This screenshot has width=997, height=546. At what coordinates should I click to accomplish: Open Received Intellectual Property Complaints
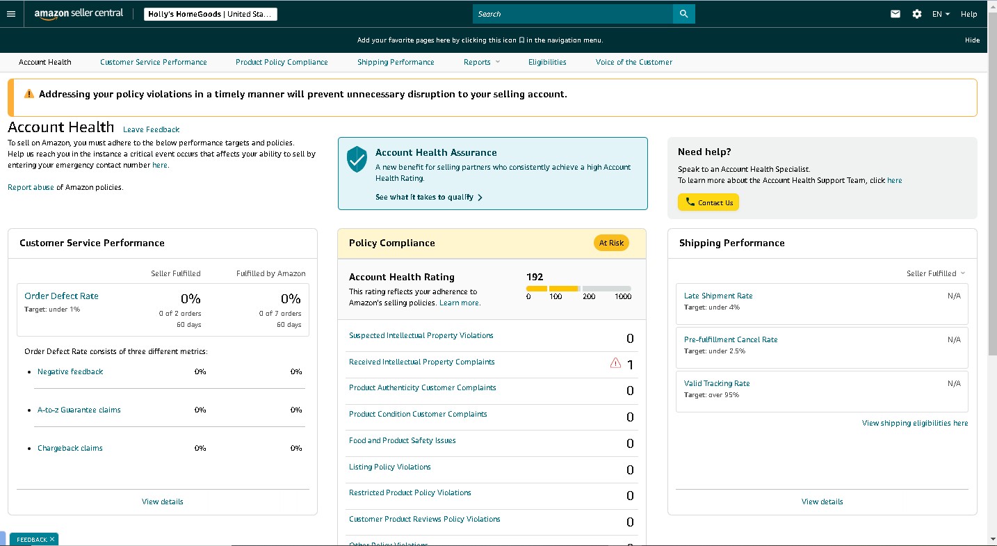(x=422, y=362)
